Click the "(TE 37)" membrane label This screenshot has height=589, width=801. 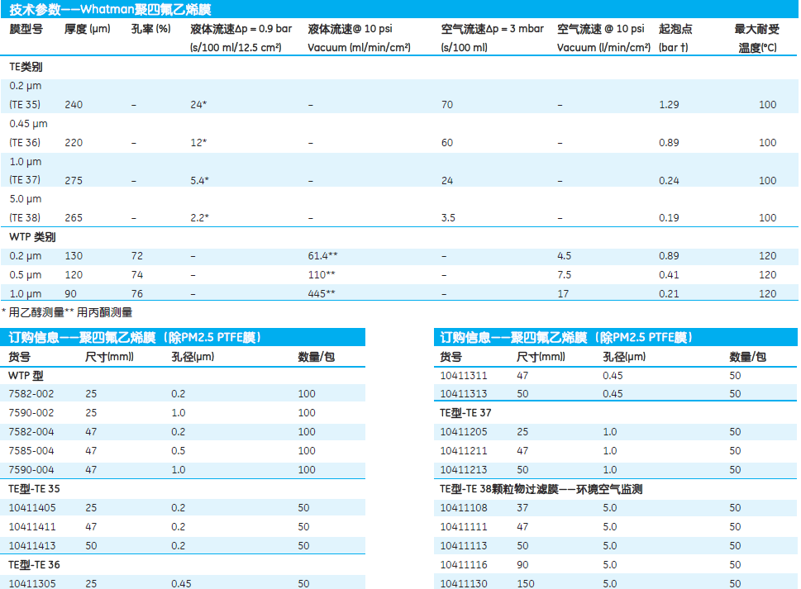coord(25,179)
